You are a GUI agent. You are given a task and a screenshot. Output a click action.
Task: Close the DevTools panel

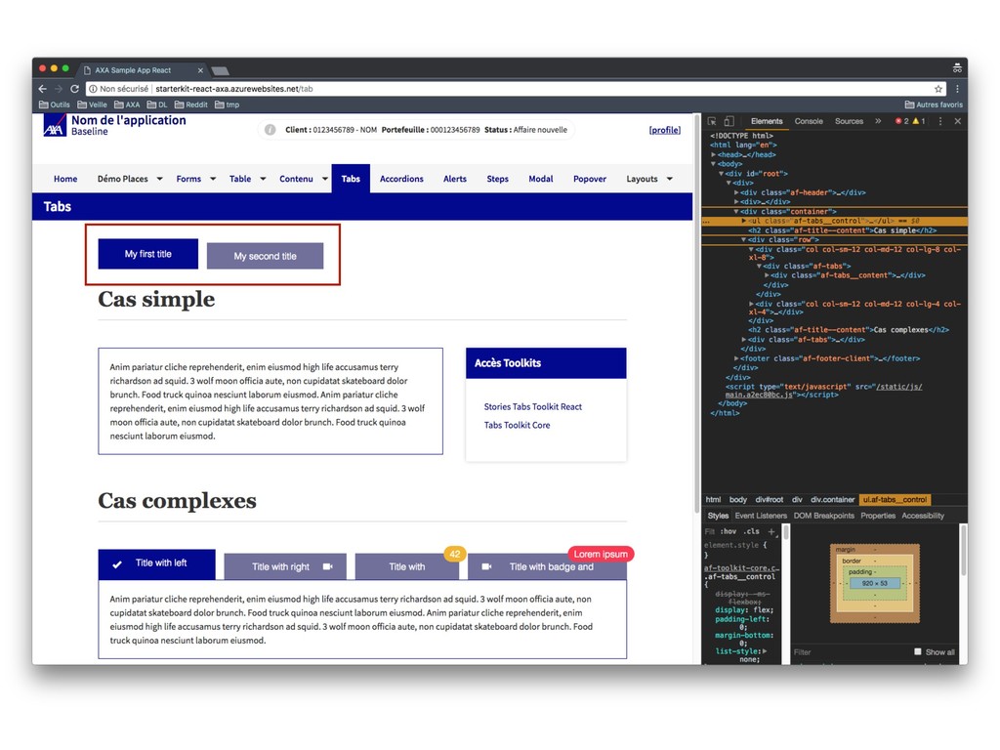[x=957, y=121]
